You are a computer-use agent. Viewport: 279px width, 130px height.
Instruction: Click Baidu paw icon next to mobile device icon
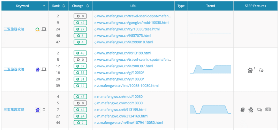pyautogui.click(x=37, y=110)
